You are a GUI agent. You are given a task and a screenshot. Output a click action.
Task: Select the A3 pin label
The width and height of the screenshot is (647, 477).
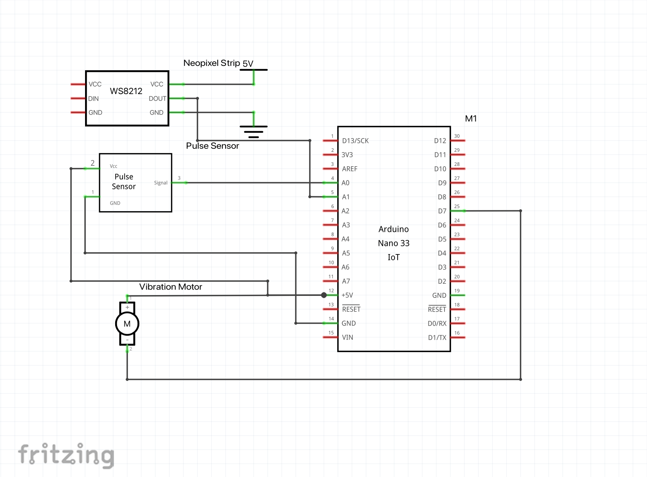(345, 225)
